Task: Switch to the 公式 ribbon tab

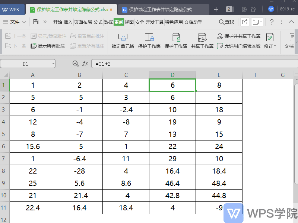Action: coord(98,22)
